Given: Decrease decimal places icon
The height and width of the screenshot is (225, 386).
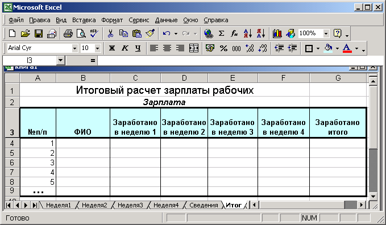Looking at the screenshot, I should [x=263, y=48].
